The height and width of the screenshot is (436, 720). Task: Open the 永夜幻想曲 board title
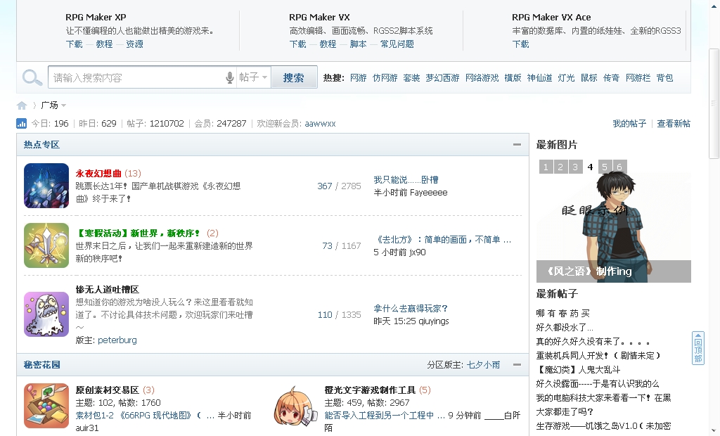[x=98, y=174]
